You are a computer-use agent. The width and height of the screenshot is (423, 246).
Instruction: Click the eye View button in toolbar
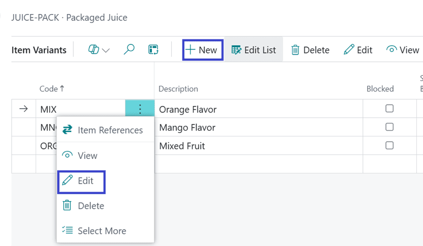click(402, 50)
